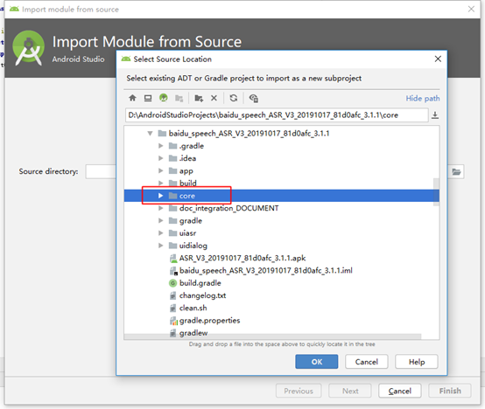Open Help for source location
The image size is (485, 409).
click(417, 362)
